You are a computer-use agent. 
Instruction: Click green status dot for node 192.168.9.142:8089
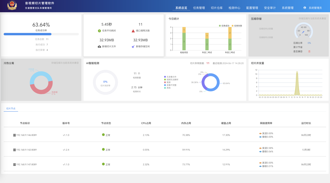103,149
